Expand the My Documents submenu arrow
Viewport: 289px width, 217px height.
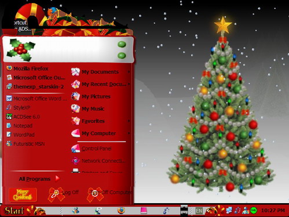pyautogui.click(x=129, y=72)
